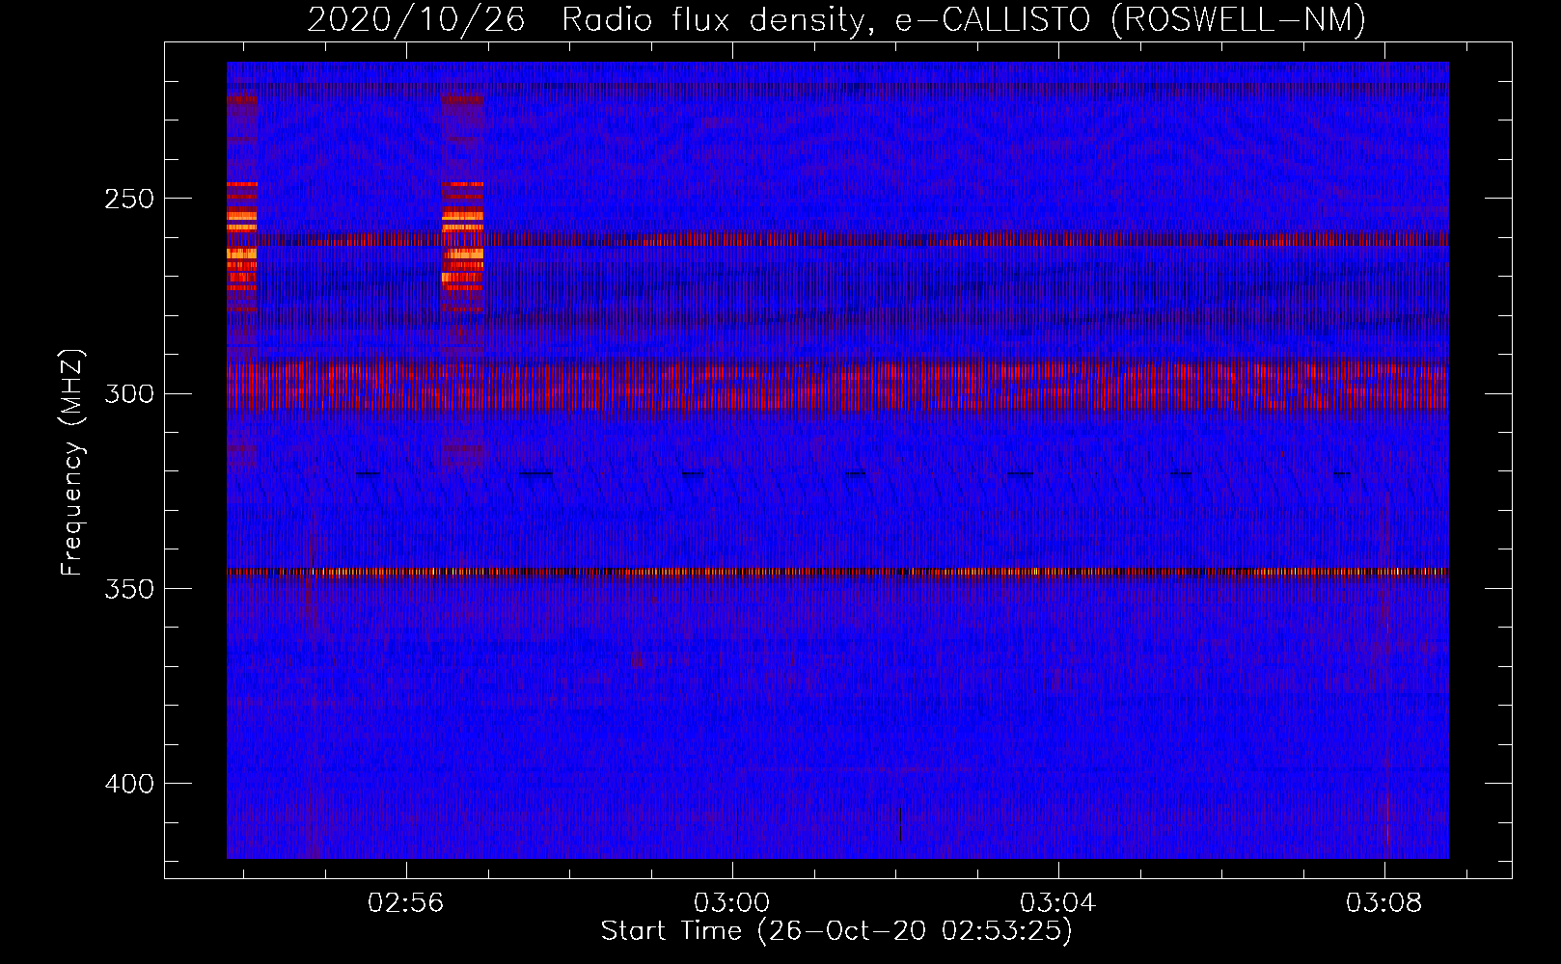Click the 400 frequency tick label
The width and height of the screenshot is (1561, 964).
(x=129, y=784)
